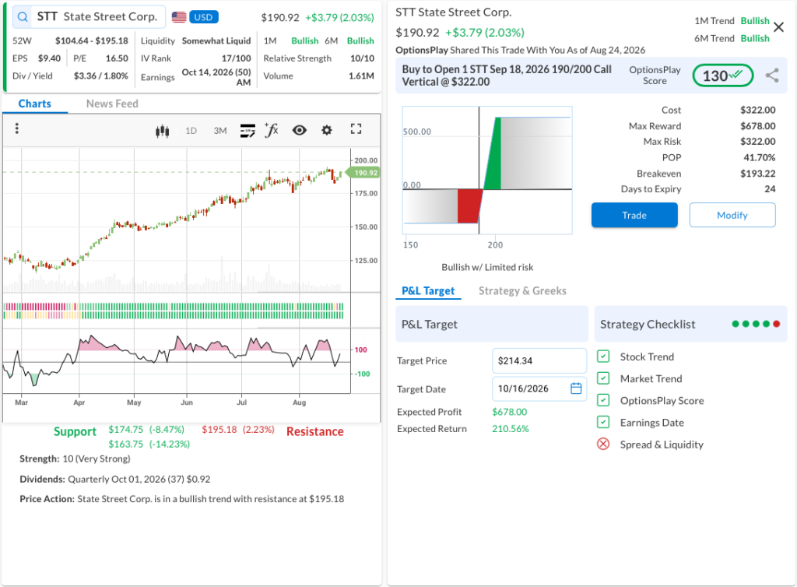Share this trade using the share icon
Viewport: 797px width, 587px height.
772,76
